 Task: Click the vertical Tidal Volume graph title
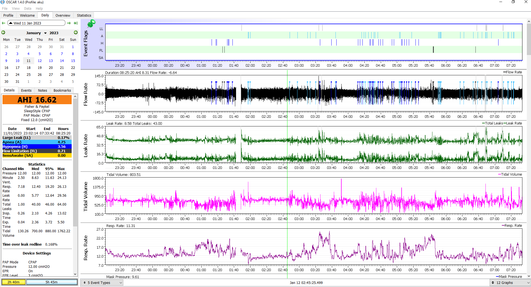click(86, 196)
